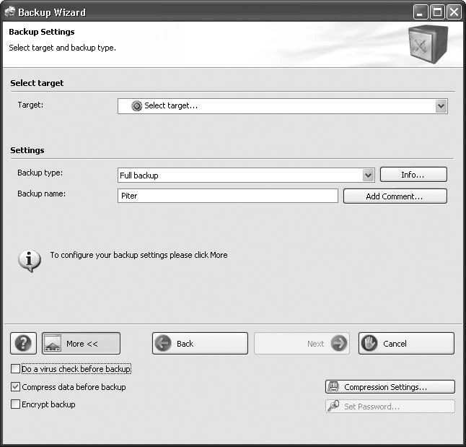Click the help question mark icon
Image resolution: width=466 pixels, height=447 pixels.
[25, 344]
